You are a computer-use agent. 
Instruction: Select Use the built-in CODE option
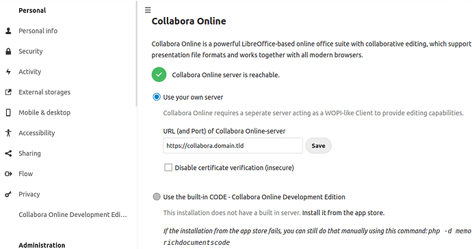[157, 196]
